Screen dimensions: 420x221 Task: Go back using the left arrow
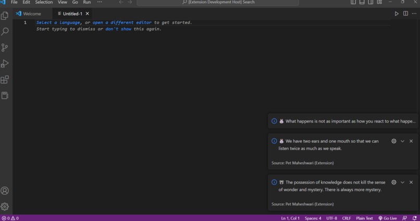[121, 2]
